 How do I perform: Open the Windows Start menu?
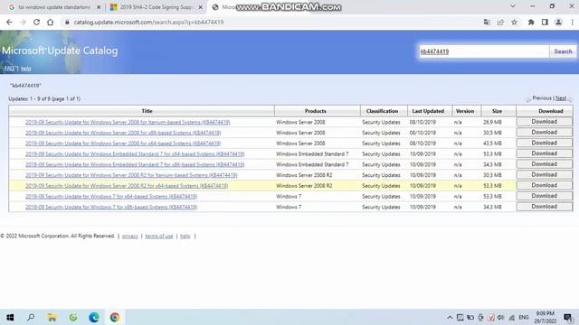(x=10, y=317)
